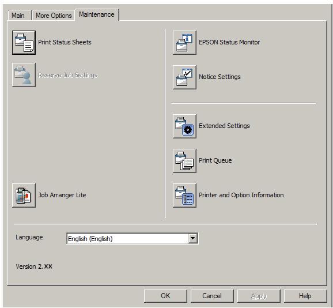Click the EPSON Status Monitor label
The height and width of the screenshot is (308, 333).
click(229, 42)
